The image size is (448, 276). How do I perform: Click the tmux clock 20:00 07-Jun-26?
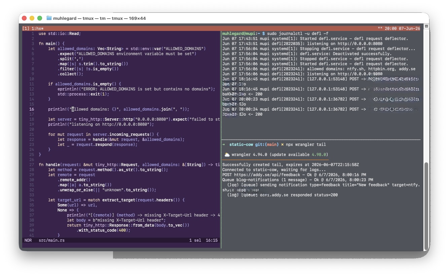point(402,29)
